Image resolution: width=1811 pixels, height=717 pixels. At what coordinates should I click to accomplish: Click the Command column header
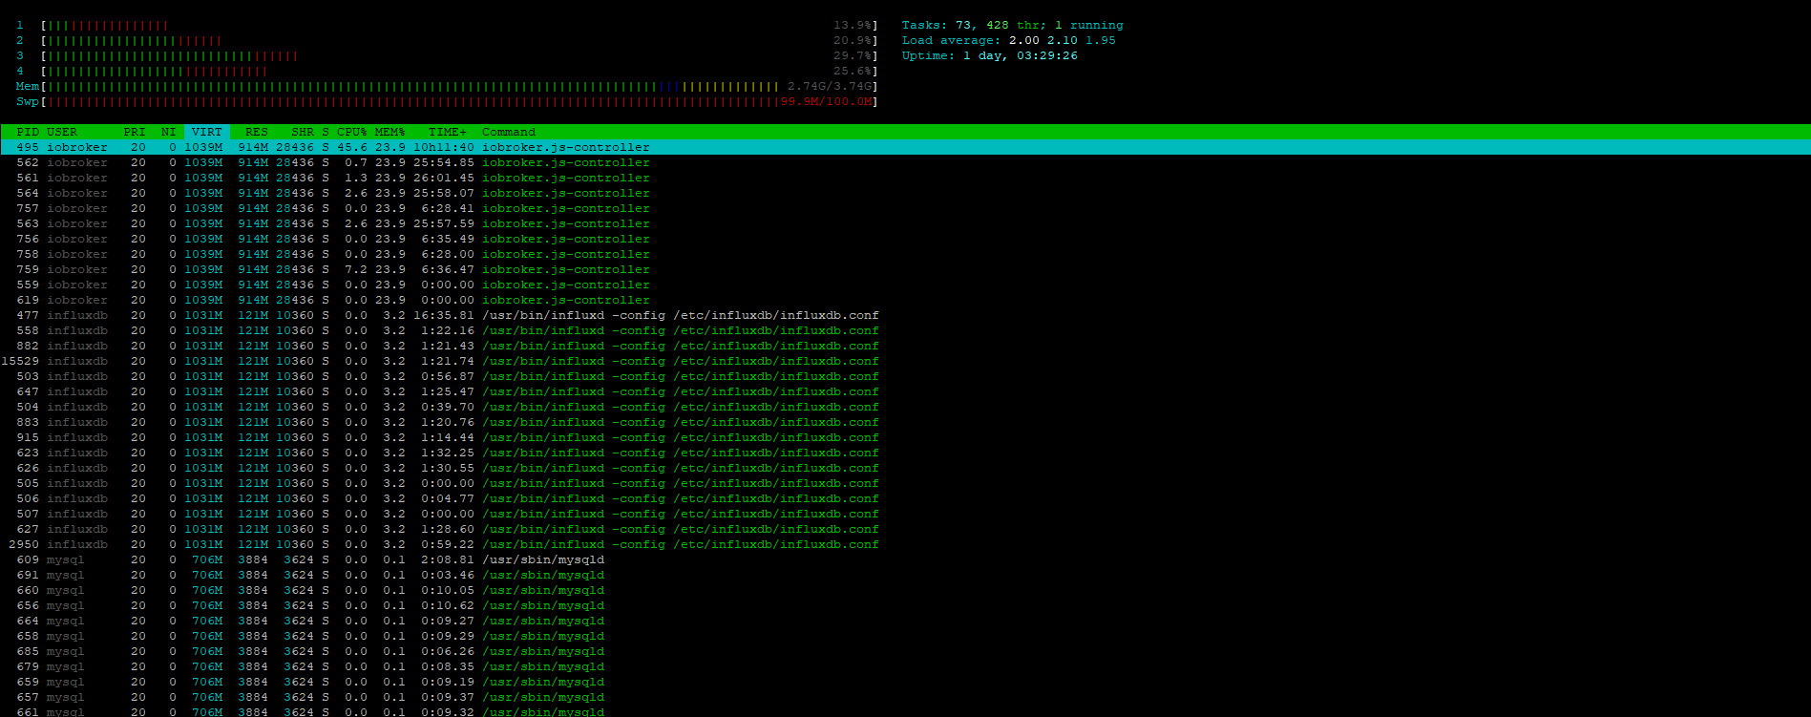[x=509, y=132]
